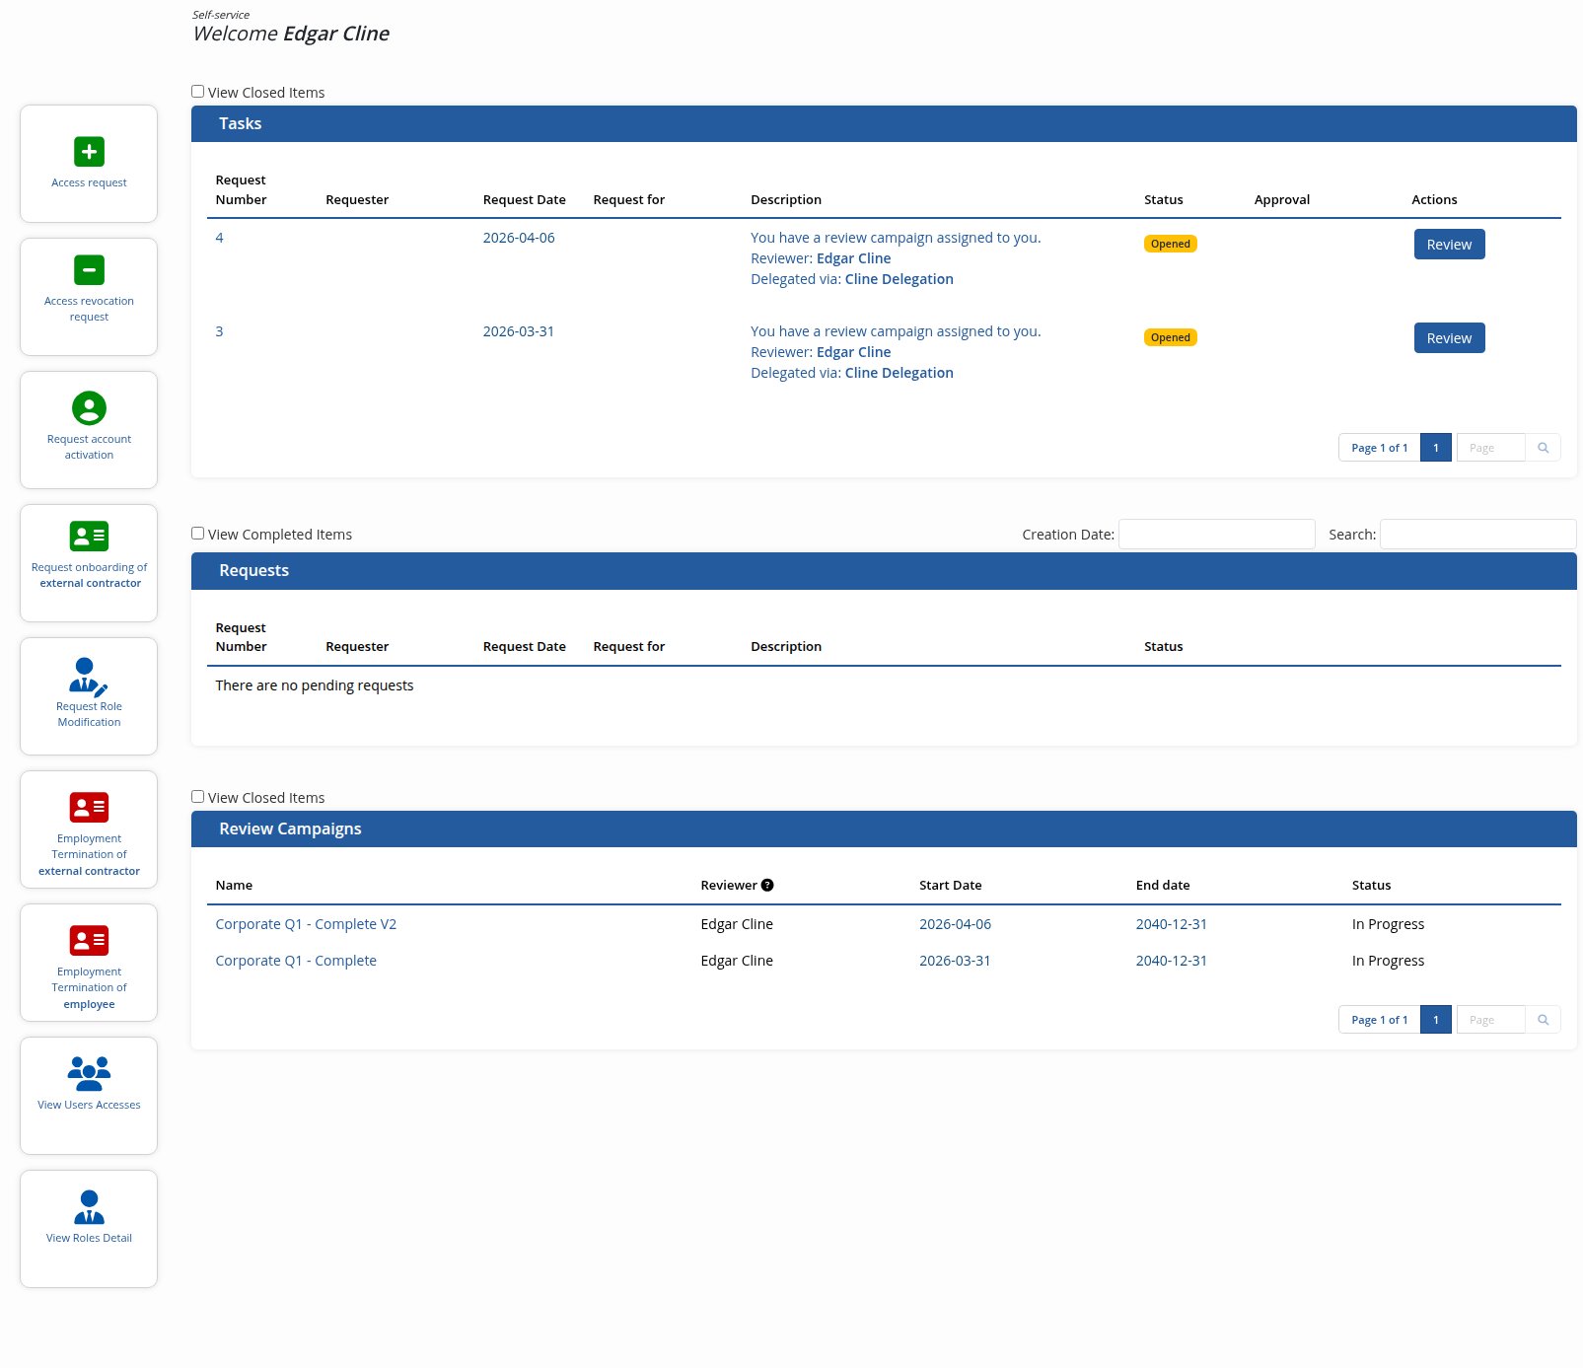Open request number 4 link
This screenshot has width=1583, height=1368.
(x=219, y=238)
